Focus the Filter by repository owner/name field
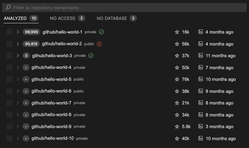The image size is (249, 148). pyautogui.click(x=124, y=8)
